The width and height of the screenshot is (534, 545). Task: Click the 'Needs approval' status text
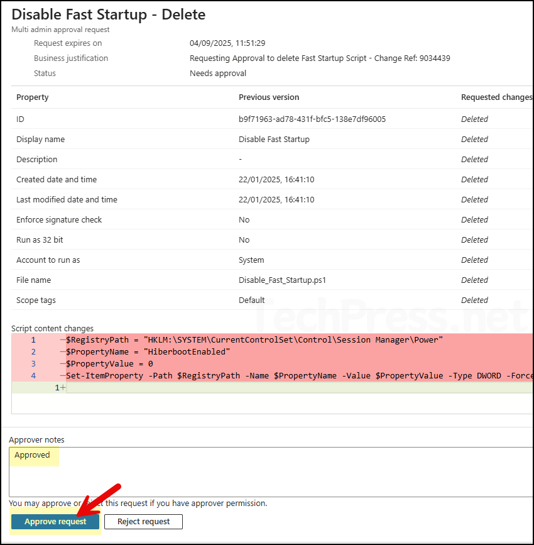coord(218,74)
